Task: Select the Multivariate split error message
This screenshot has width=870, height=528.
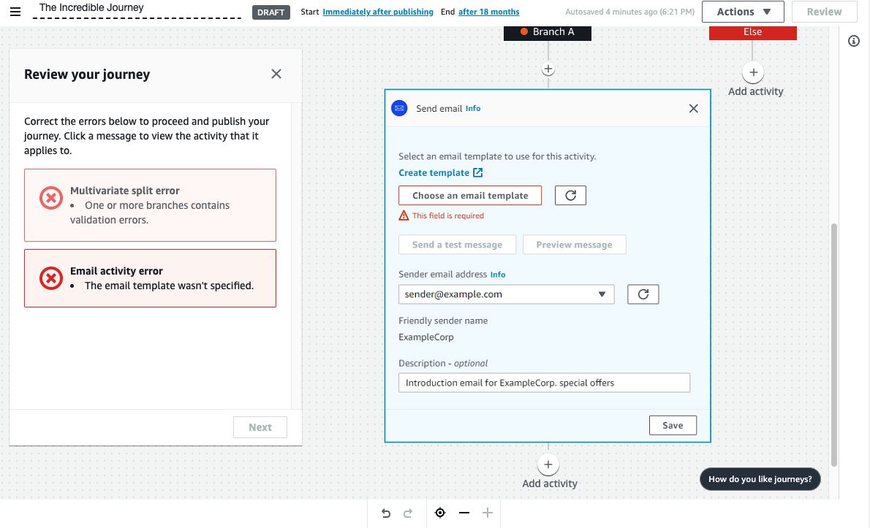Action: pyautogui.click(x=150, y=205)
